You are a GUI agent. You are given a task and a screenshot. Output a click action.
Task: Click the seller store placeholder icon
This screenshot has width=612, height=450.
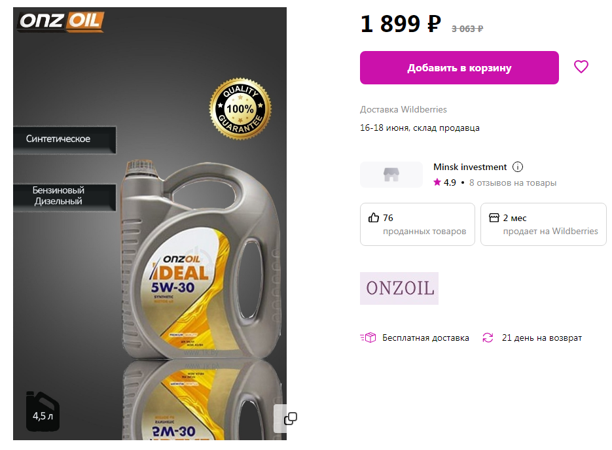tap(391, 174)
